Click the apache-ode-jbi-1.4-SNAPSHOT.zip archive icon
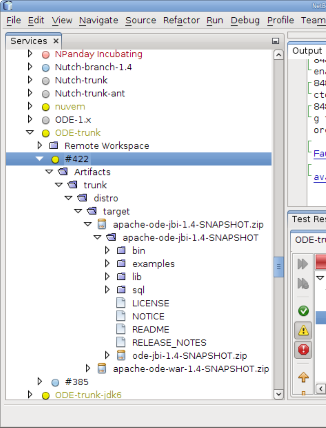 101,225
